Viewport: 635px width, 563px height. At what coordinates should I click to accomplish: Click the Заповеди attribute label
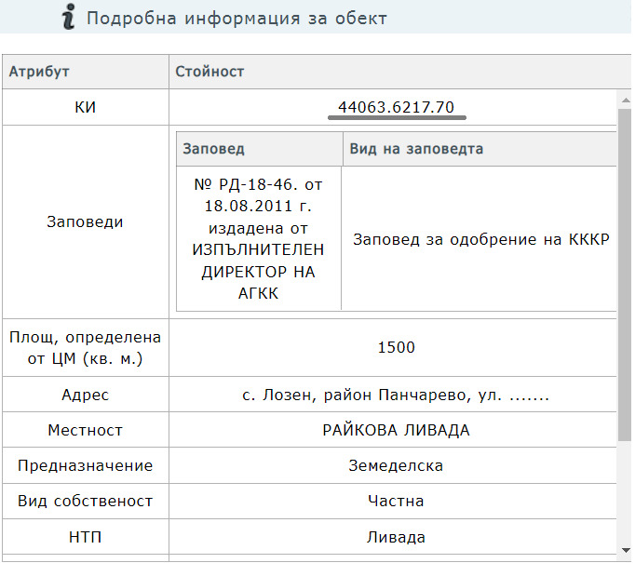pyautogui.click(x=86, y=222)
